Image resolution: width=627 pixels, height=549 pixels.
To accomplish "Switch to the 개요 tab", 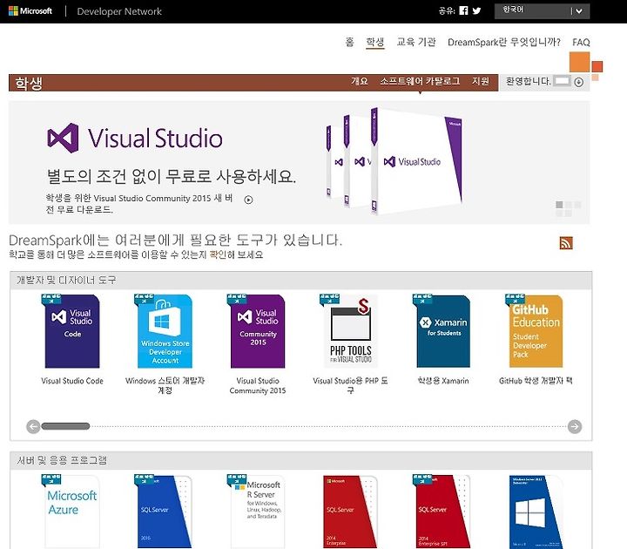I will pyautogui.click(x=359, y=81).
